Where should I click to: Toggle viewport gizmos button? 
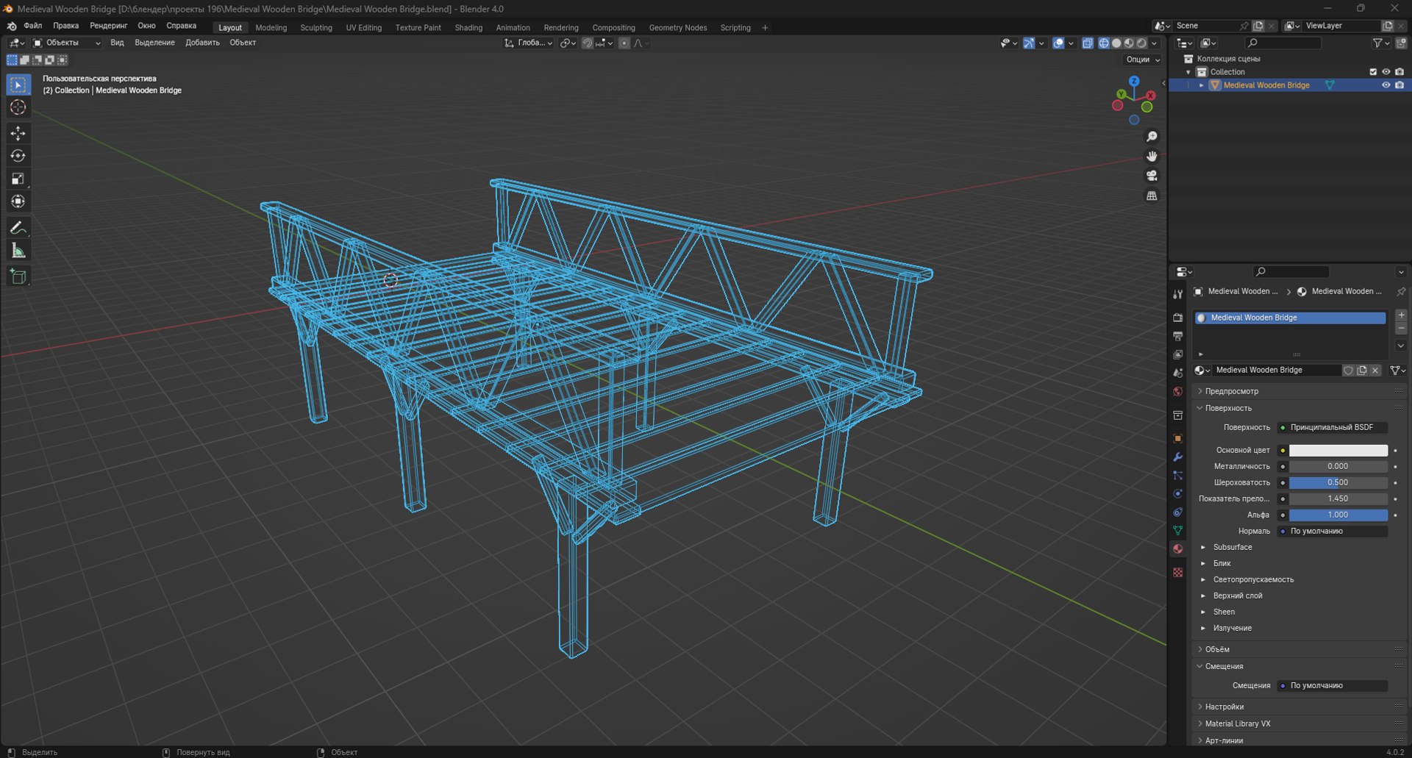click(x=1029, y=43)
